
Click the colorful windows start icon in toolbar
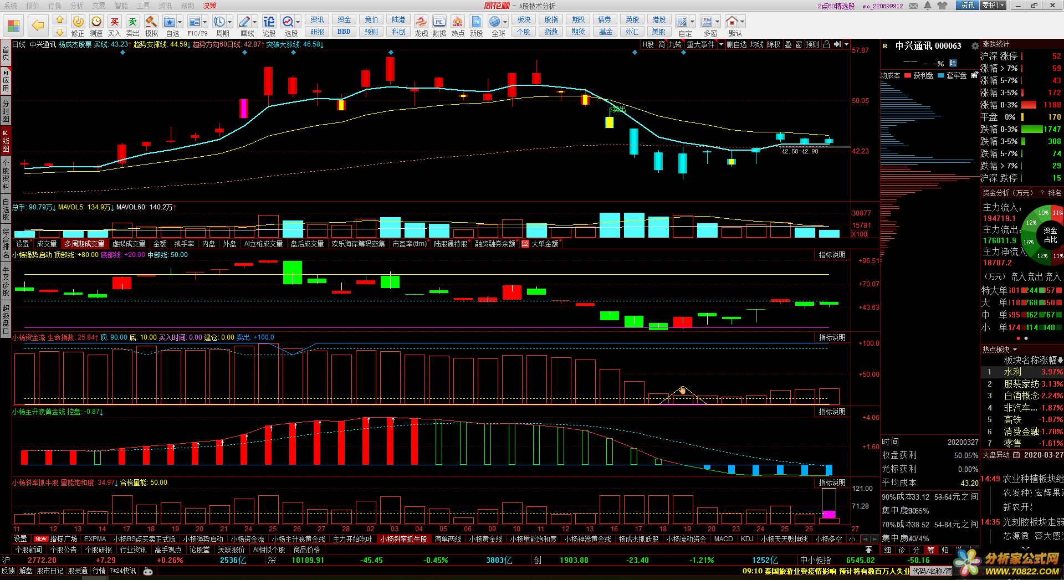(x=14, y=25)
